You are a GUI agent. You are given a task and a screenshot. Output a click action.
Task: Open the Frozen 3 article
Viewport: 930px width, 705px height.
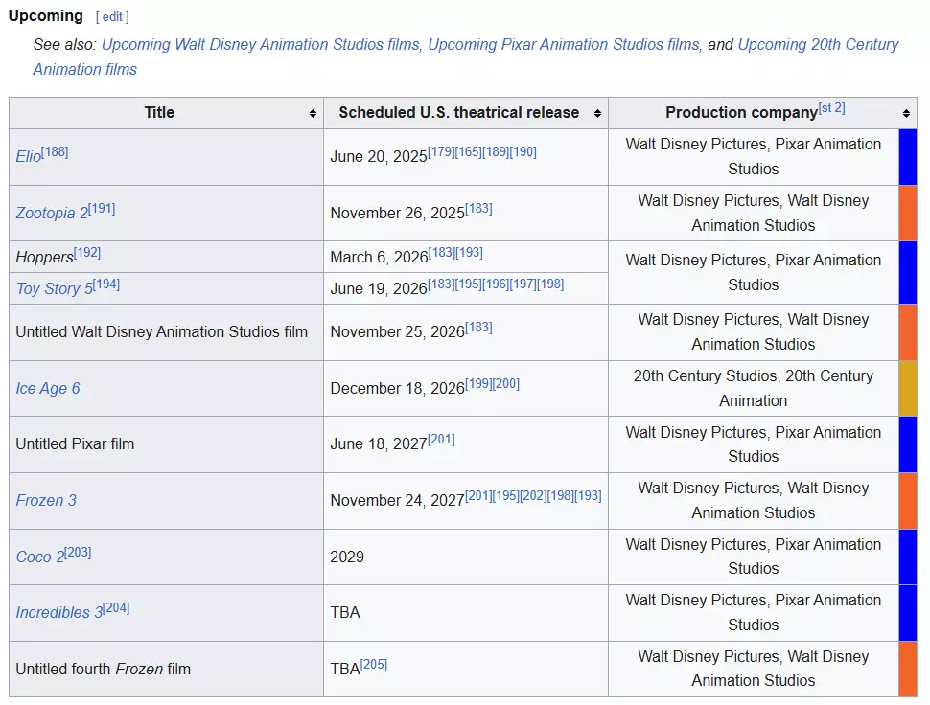click(46, 500)
